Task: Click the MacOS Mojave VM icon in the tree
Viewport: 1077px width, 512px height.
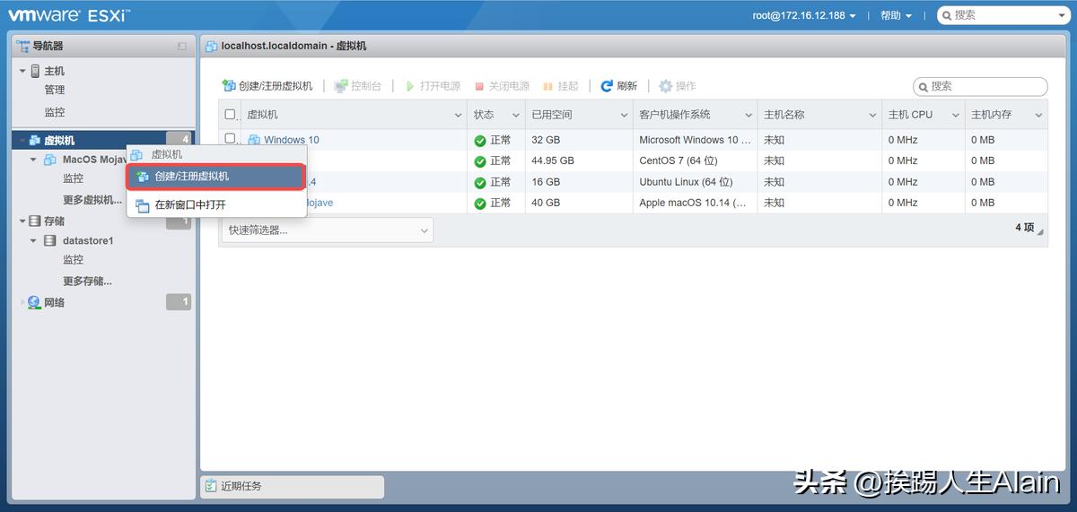Action: (x=50, y=160)
